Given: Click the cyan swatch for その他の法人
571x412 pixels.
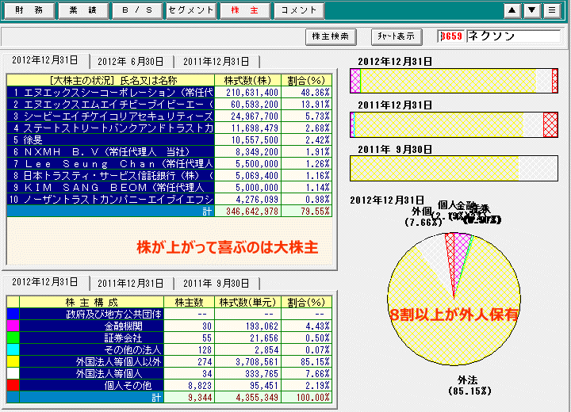Looking at the screenshot, I should pos(13,349).
